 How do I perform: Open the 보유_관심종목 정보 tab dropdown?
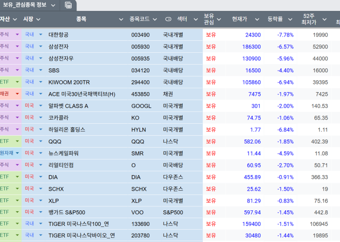coord(53,5)
